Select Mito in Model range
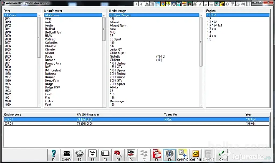Viewport: 275px width, 163px height. [x=154, y=32]
